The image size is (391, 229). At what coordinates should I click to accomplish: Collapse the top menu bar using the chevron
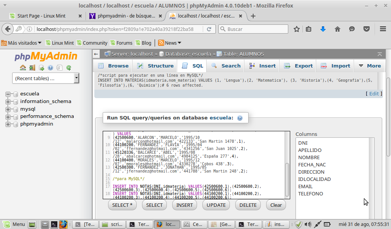click(x=379, y=54)
